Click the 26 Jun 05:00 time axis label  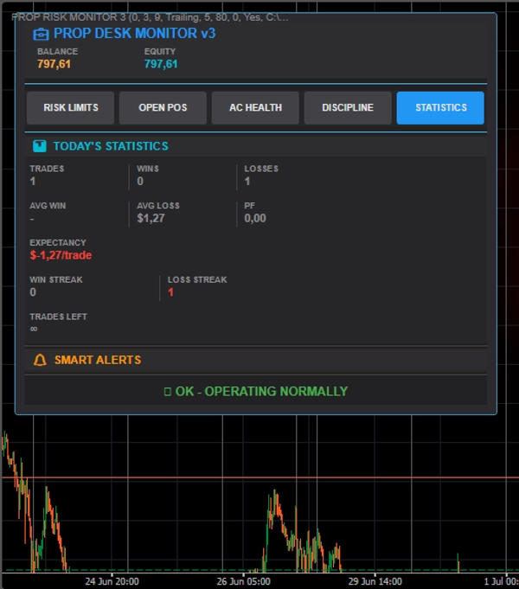pos(244,581)
